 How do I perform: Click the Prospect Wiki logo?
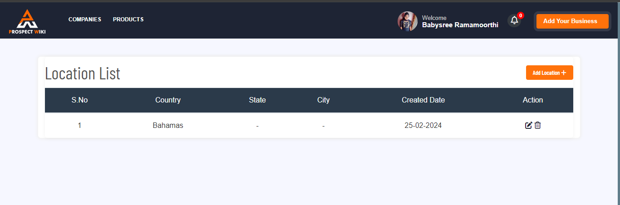(27, 21)
